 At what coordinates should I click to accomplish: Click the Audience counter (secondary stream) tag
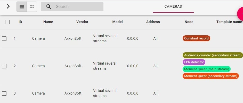(x=213, y=55)
